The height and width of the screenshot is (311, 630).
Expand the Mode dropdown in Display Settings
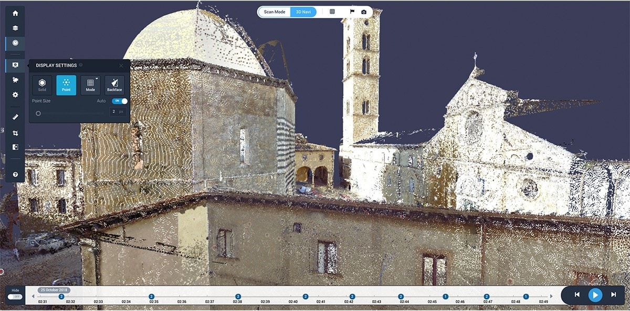tap(90, 85)
